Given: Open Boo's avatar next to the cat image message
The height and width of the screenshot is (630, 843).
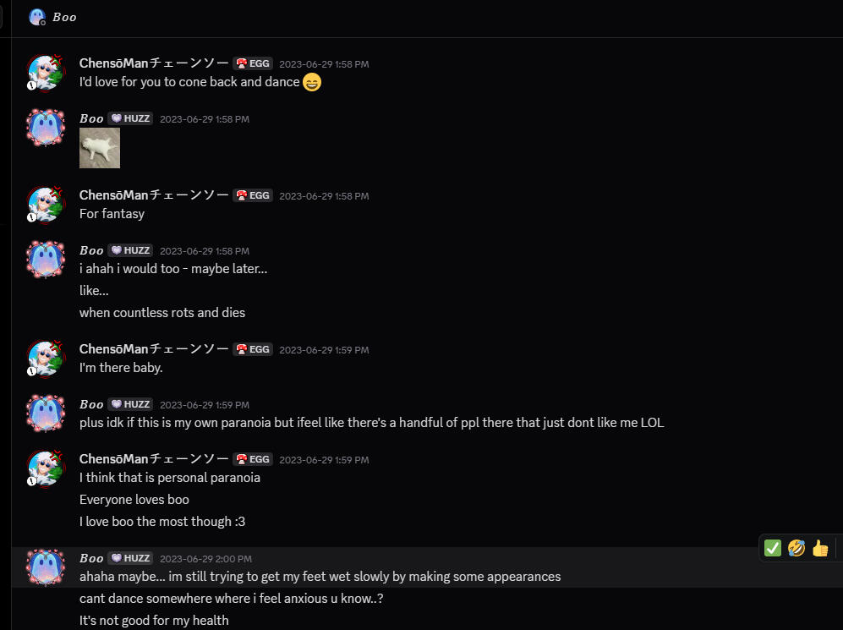Looking at the screenshot, I should (44, 128).
